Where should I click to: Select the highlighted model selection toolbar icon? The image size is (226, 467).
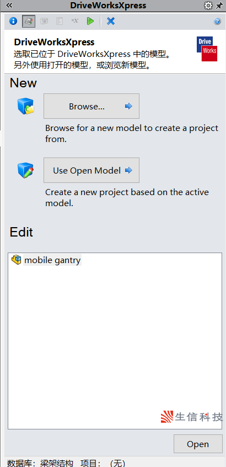[x=29, y=21]
